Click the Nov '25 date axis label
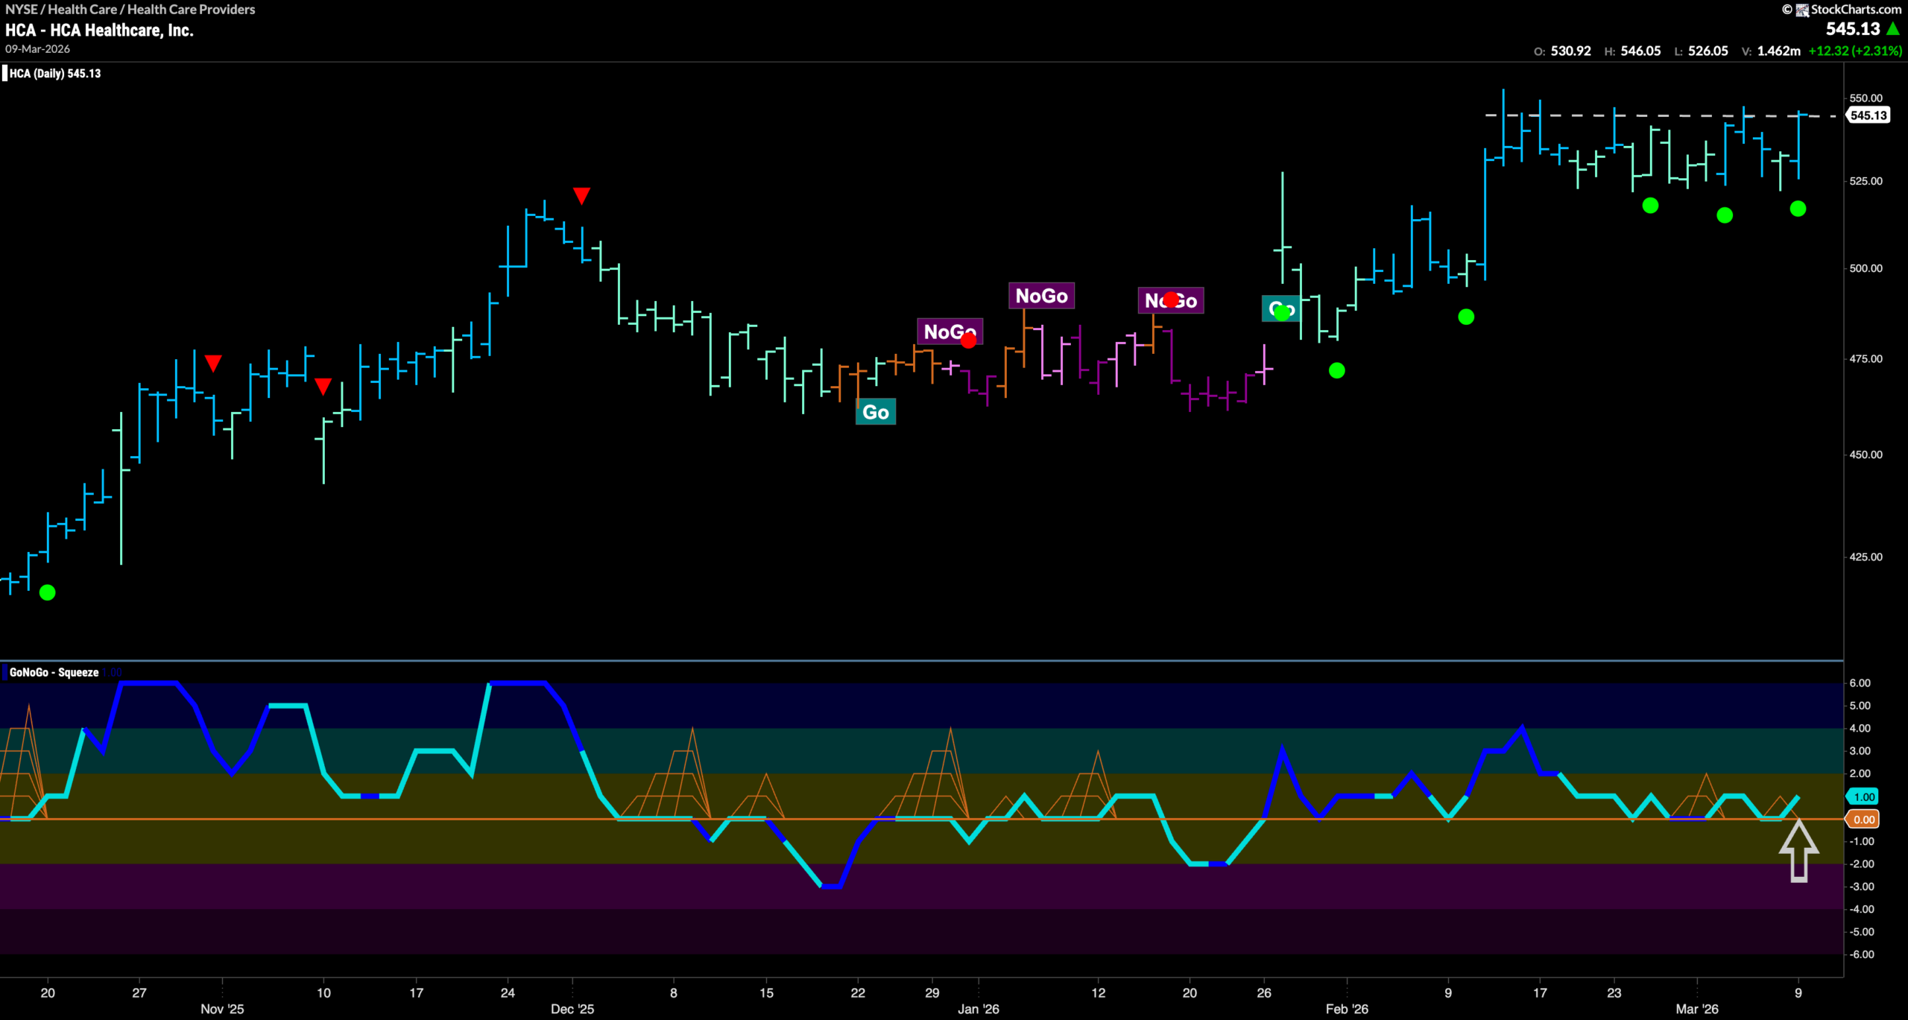The image size is (1908, 1020). coord(222,1009)
